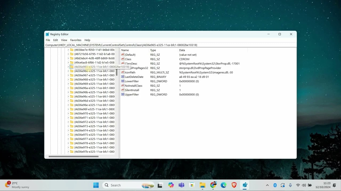Open Google Chrome from the taskbar

pos(213,185)
